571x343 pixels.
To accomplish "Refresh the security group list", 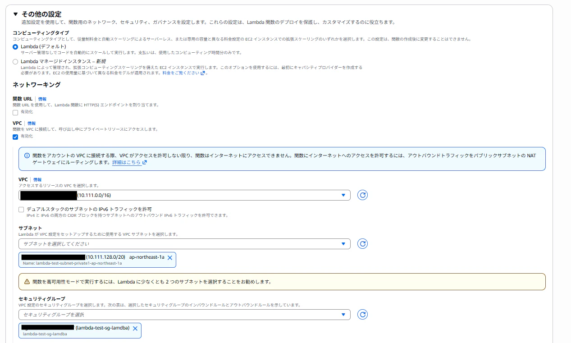I will coord(362,315).
